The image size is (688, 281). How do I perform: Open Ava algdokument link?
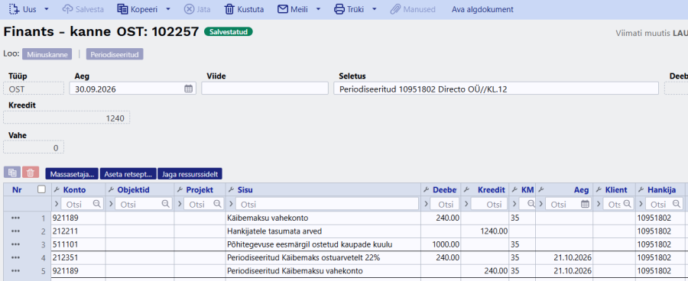(482, 9)
